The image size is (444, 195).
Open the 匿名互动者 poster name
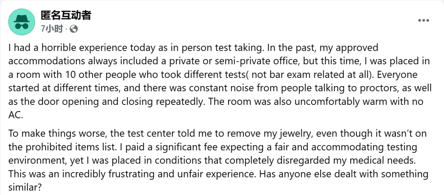(65, 16)
